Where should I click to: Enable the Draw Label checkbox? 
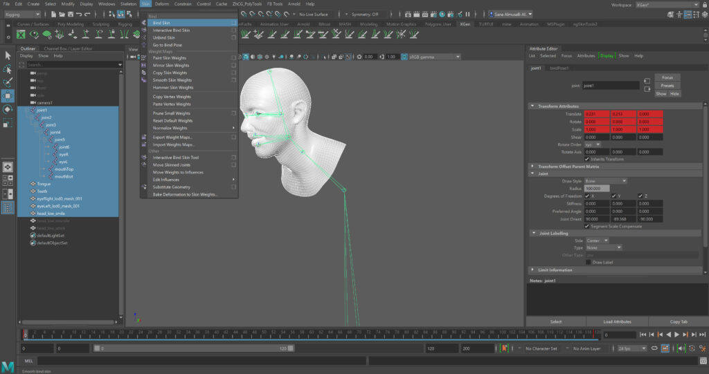(x=587, y=262)
